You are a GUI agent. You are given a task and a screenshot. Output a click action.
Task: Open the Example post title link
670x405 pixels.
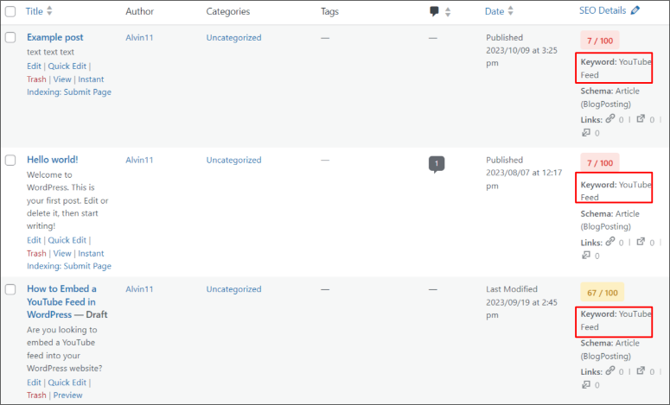55,37
